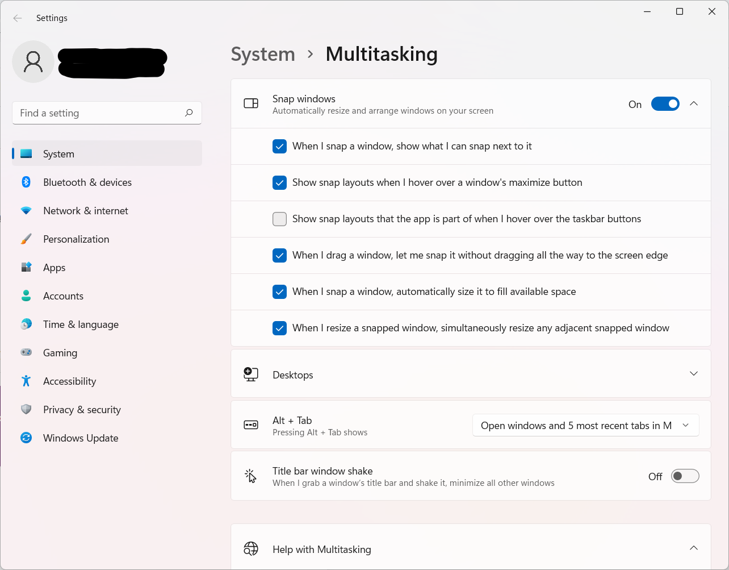This screenshot has width=729, height=570.
Task: Uncheck automatically size to fill available space
Action: tap(279, 292)
